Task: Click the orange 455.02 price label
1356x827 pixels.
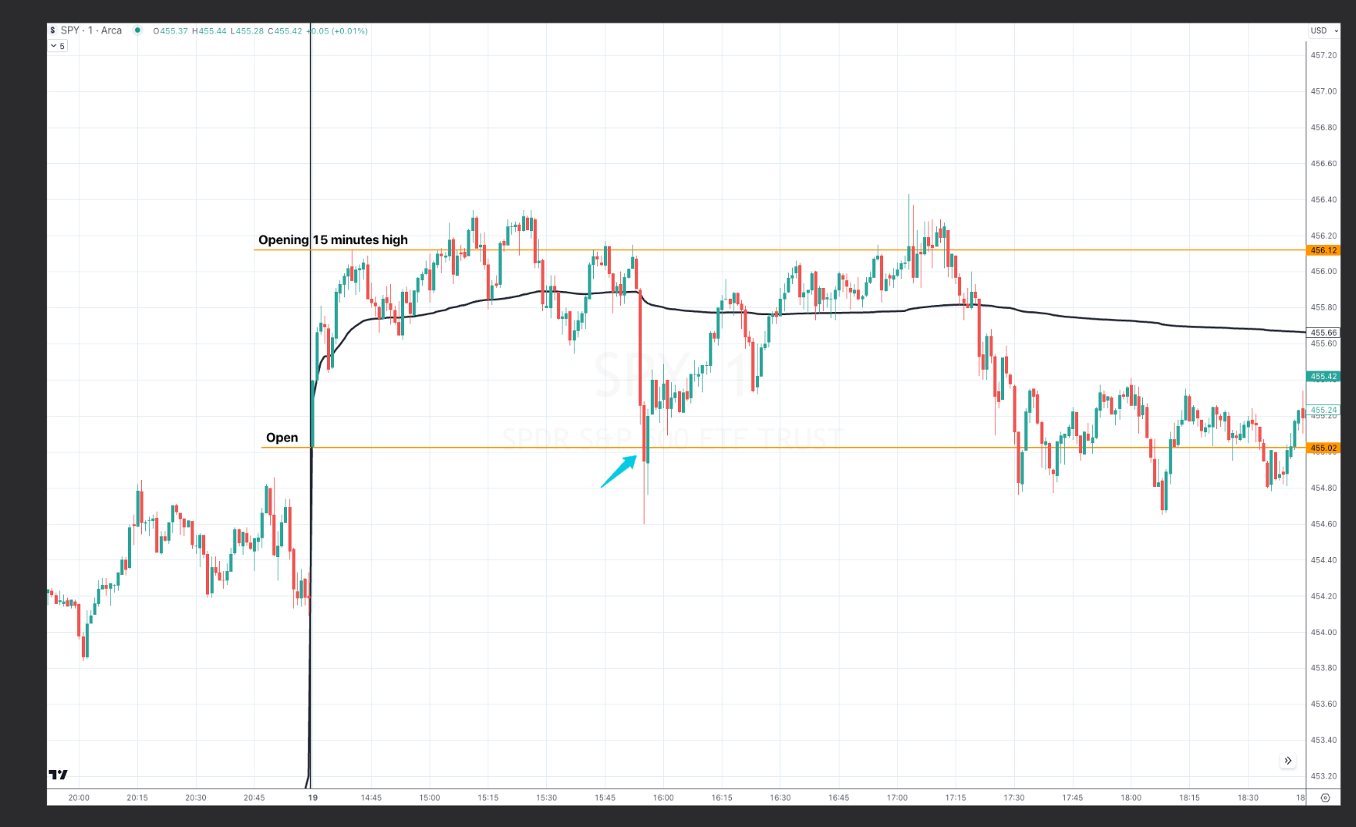Action: (x=1322, y=449)
